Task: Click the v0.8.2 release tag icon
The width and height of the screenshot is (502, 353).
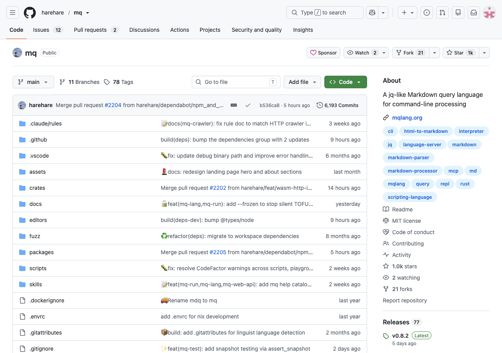Action: click(x=386, y=336)
